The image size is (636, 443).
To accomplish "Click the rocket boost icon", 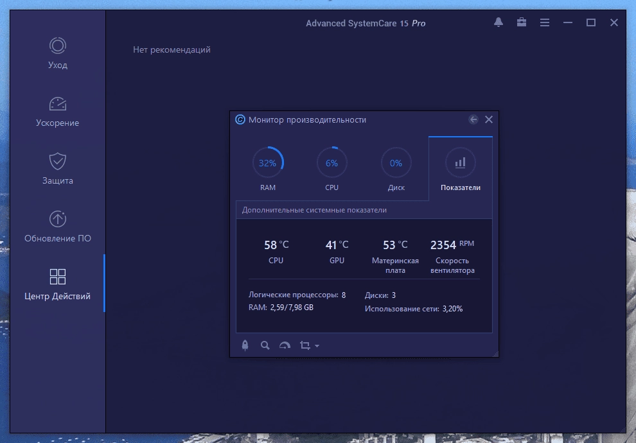I will click(x=245, y=345).
